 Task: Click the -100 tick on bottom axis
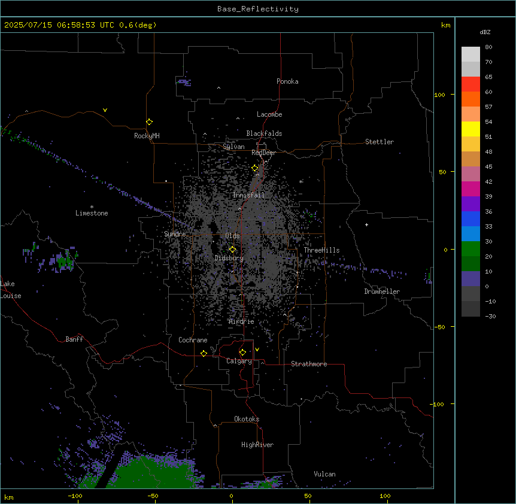(75, 496)
